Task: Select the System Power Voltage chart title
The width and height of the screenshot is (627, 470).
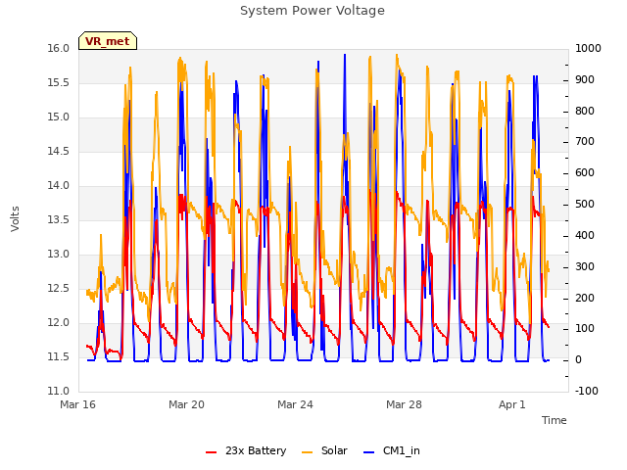Action: [x=313, y=11]
